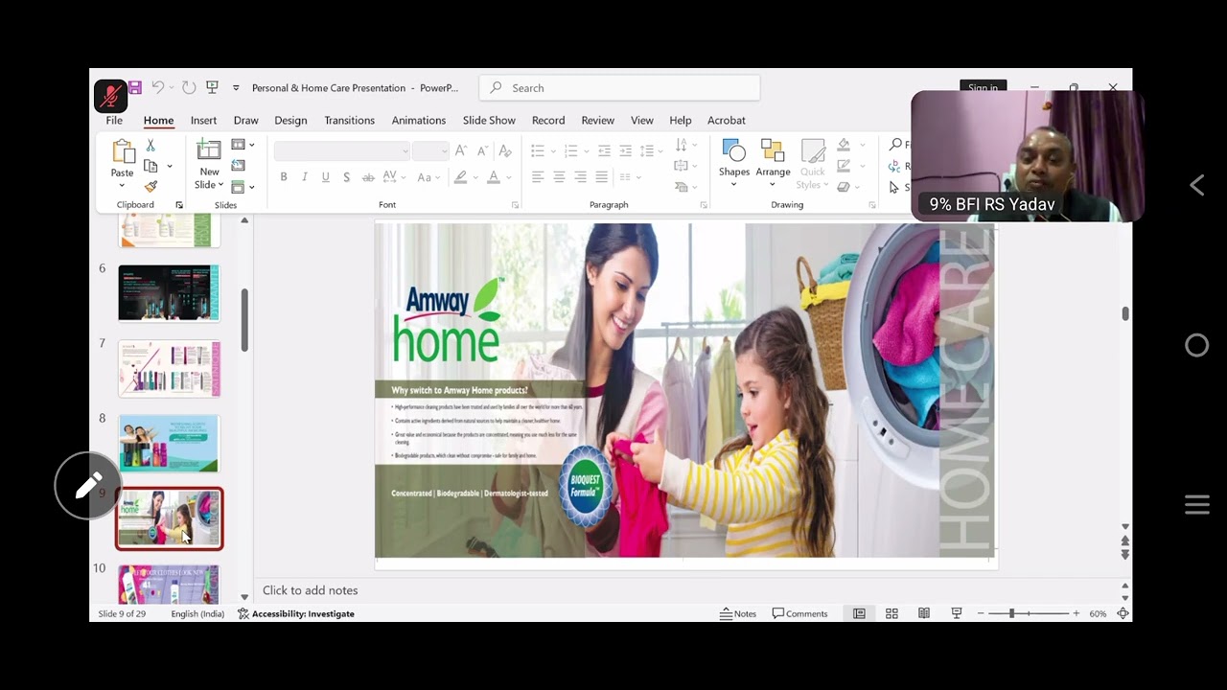Save the presentation with the floppy disk icon
The height and width of the screenshot is (690, 1227).
tap(135, 87)
